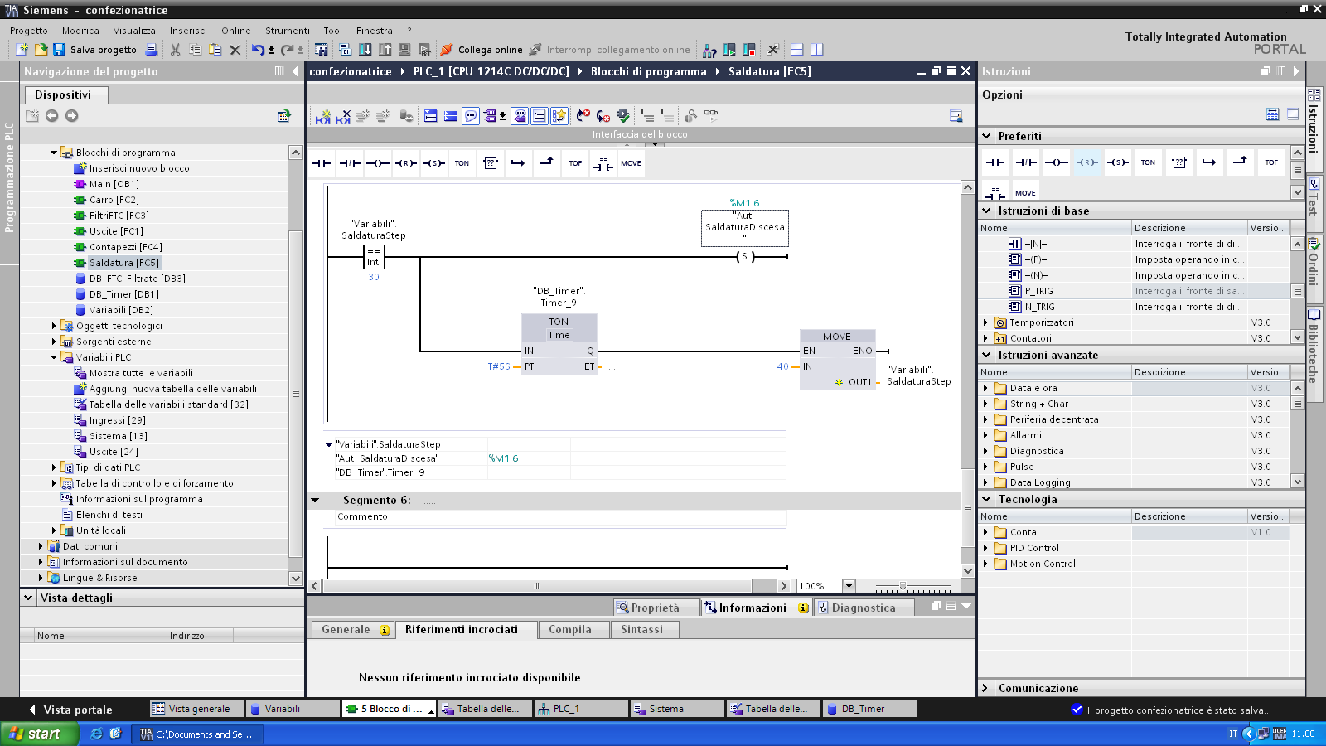Click the Salva progetto save icon
Image resolution: width=1326 pixels, height=746 pixels.
[x=59, y=50]
